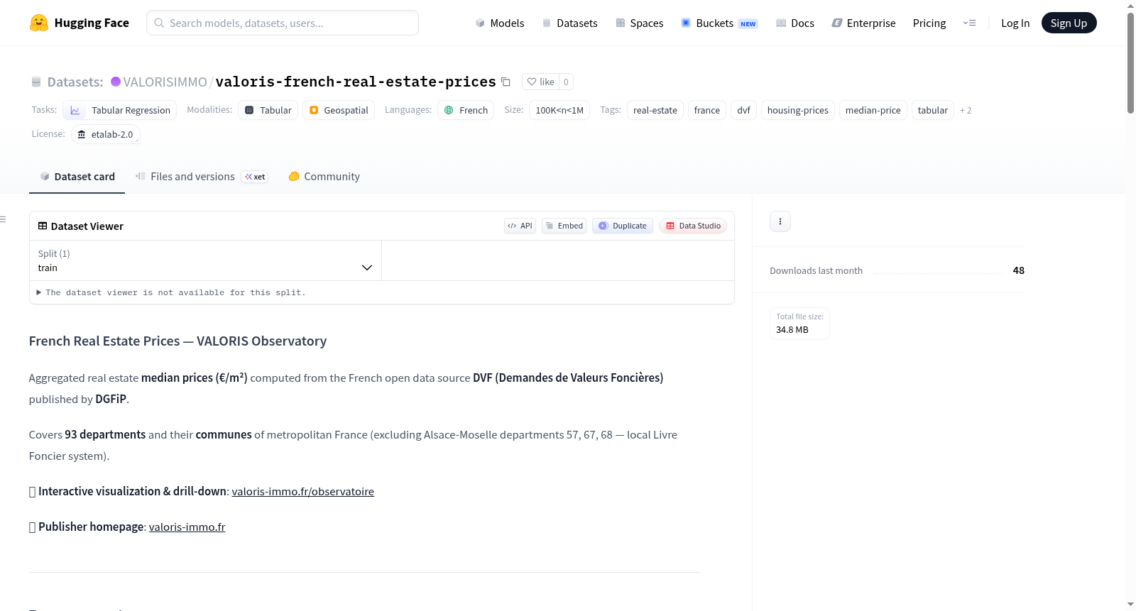The height and width of the screenshot is (611, 1136).
Task: Expand the navigation more-menu chevron icon
Action: 969,23
